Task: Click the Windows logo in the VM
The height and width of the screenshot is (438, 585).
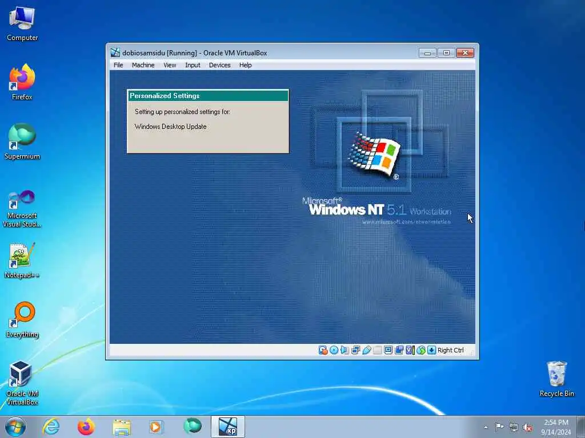Action: 375,155
